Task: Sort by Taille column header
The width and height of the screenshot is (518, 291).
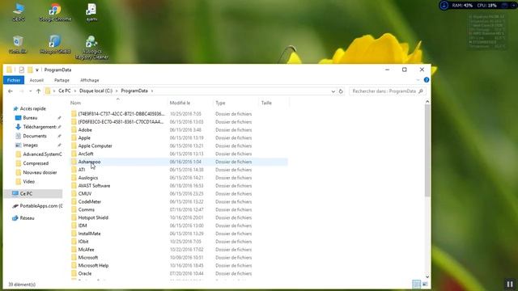Action: click(x=274, y=103)
